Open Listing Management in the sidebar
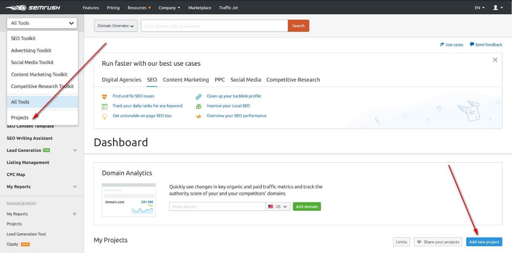Image resolution: width=512 pixels, height=253 pixels. (28, 163)
